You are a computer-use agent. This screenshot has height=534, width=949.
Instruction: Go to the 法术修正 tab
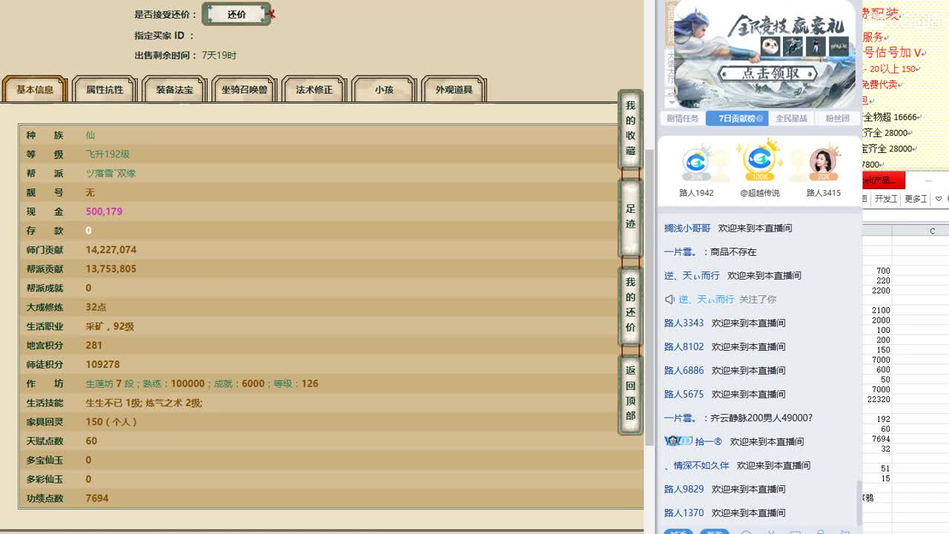[x=314, y=90]
